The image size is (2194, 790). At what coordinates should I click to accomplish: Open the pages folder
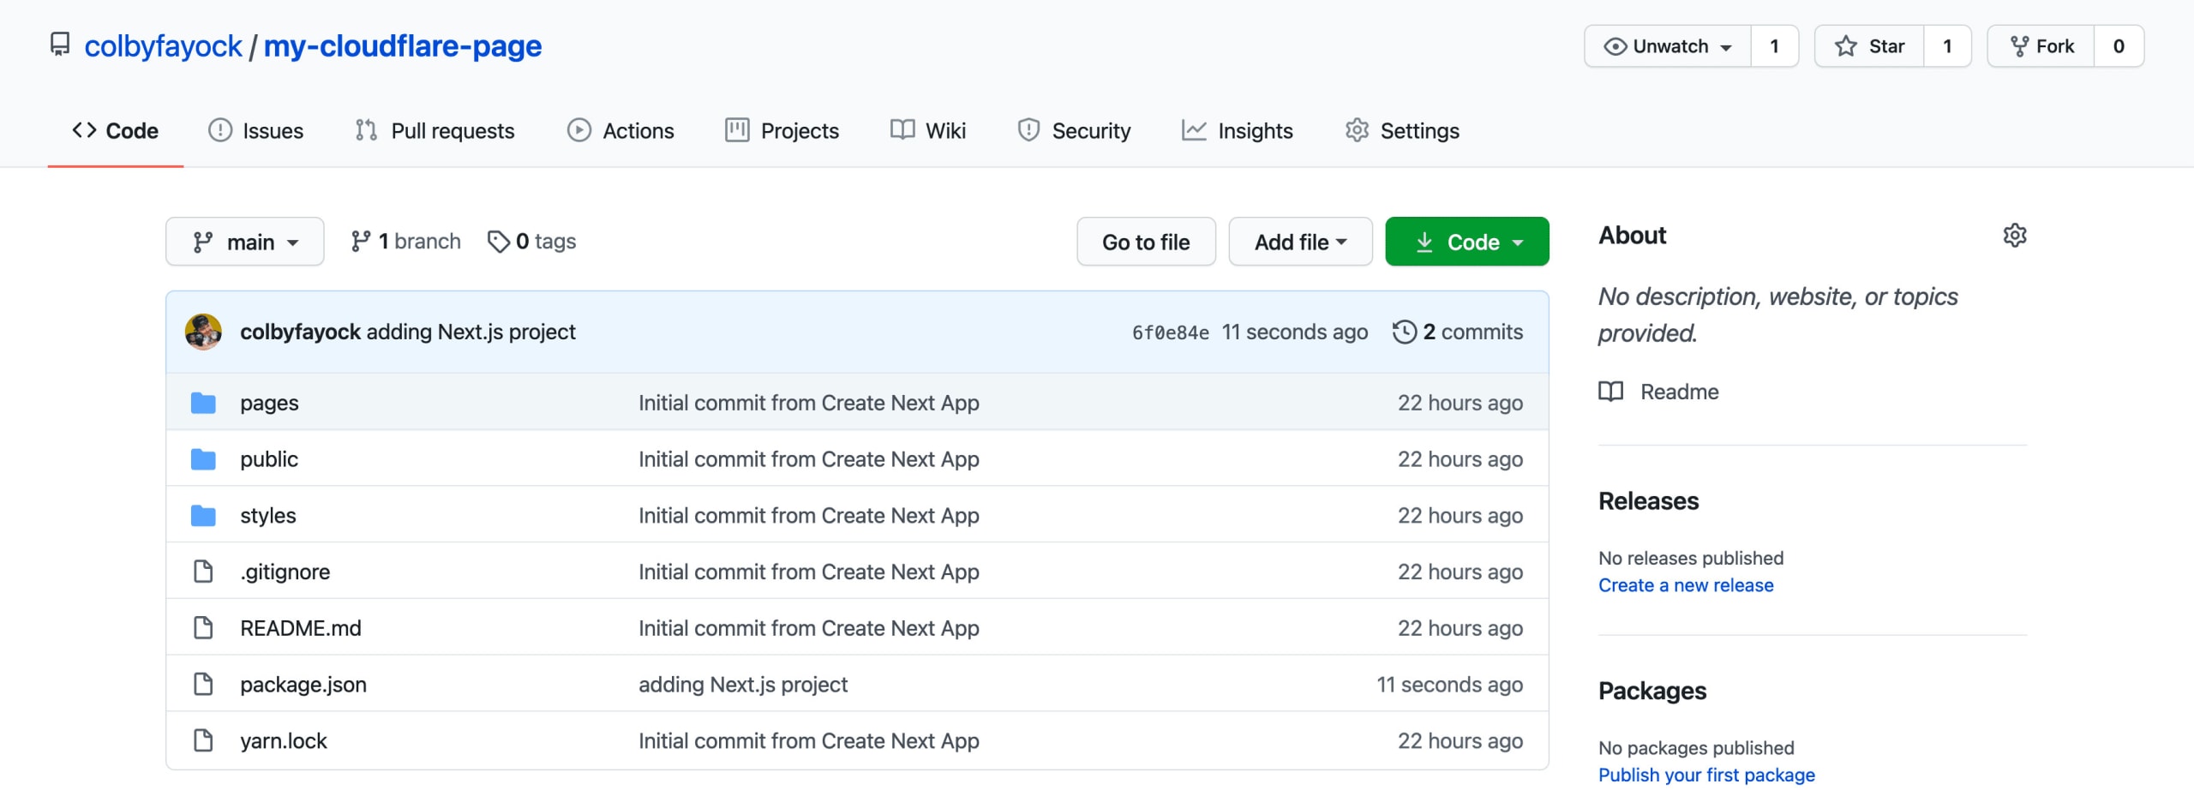click(269, 403)
